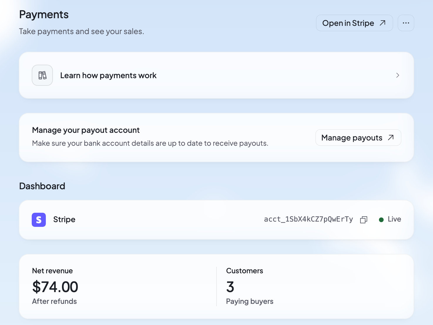Viewport: 433px width, 325px height.
Task: Click the Open in Stripe button
Action: point(354,23)
